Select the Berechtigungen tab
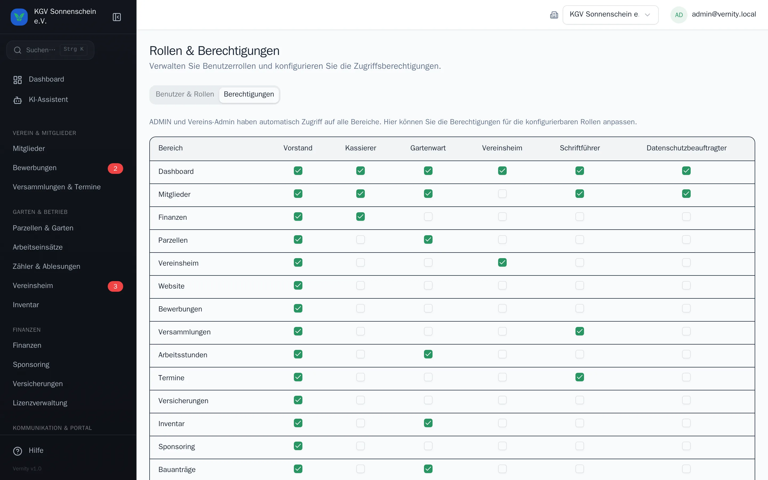768x480 pixels. (x=249, y=94)
